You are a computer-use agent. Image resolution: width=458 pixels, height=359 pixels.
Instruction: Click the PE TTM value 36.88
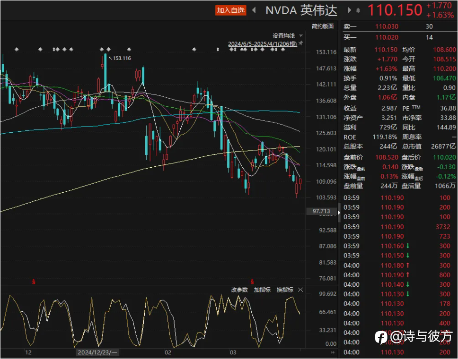[448, 109]
